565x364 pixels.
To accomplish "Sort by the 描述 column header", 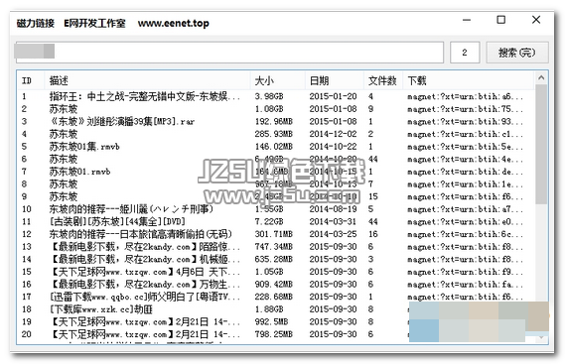I will [147, 80].
